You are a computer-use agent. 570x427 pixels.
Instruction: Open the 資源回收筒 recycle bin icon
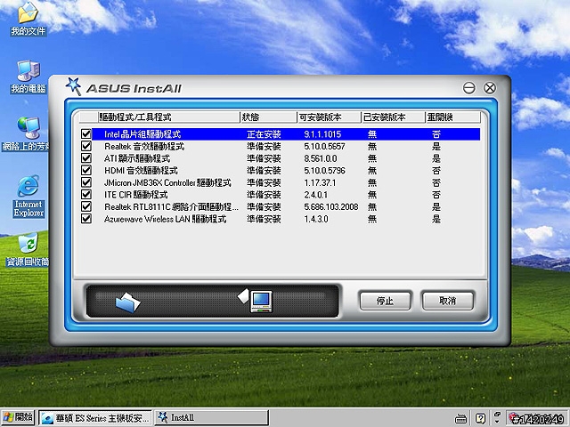(28, 250)
